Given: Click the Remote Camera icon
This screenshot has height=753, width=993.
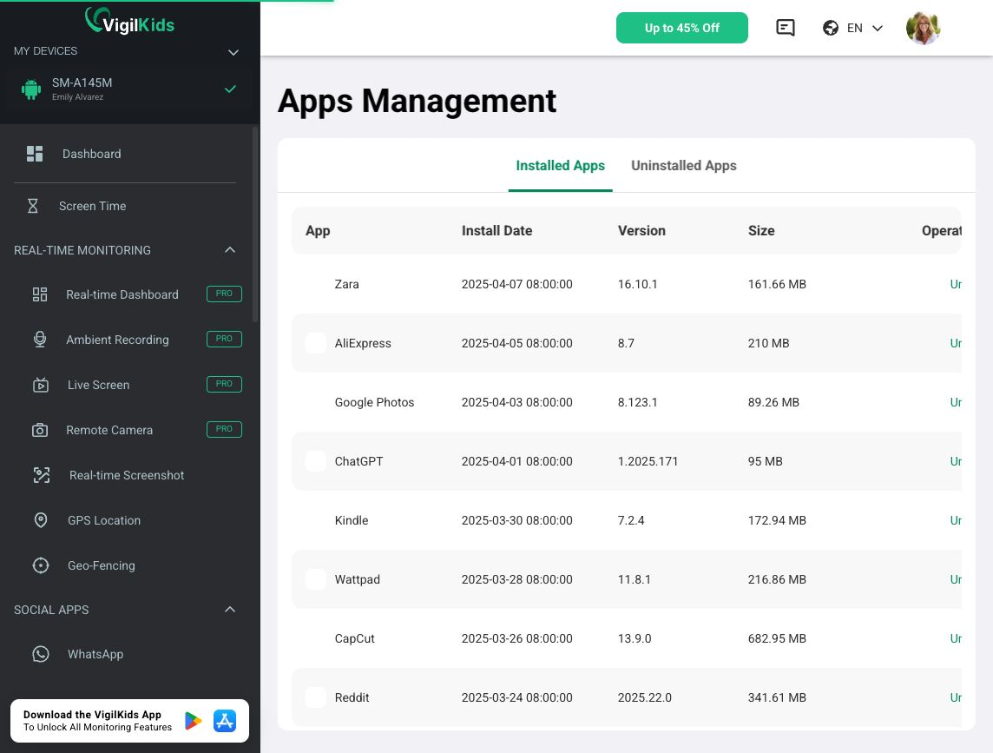Looking at the screenshot, I should [x=40, y=431].
